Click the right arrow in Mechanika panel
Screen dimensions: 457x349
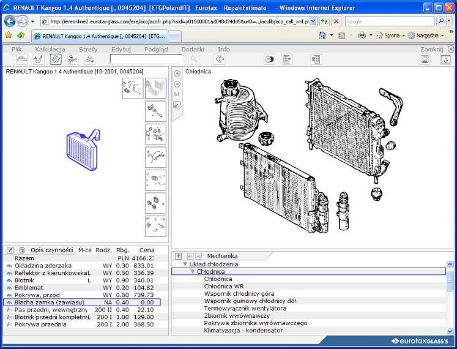(x=198, y=256)
